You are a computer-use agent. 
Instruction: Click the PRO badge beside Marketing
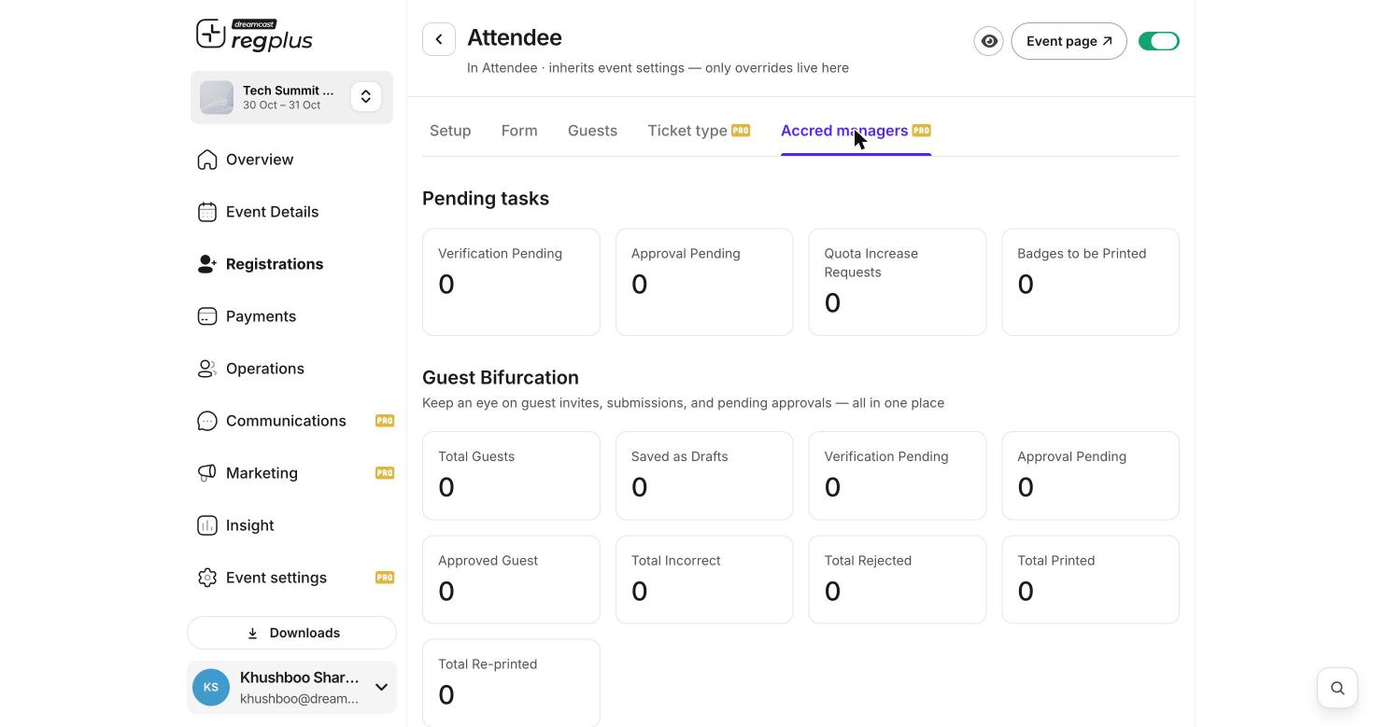click(x=385, y=473)
